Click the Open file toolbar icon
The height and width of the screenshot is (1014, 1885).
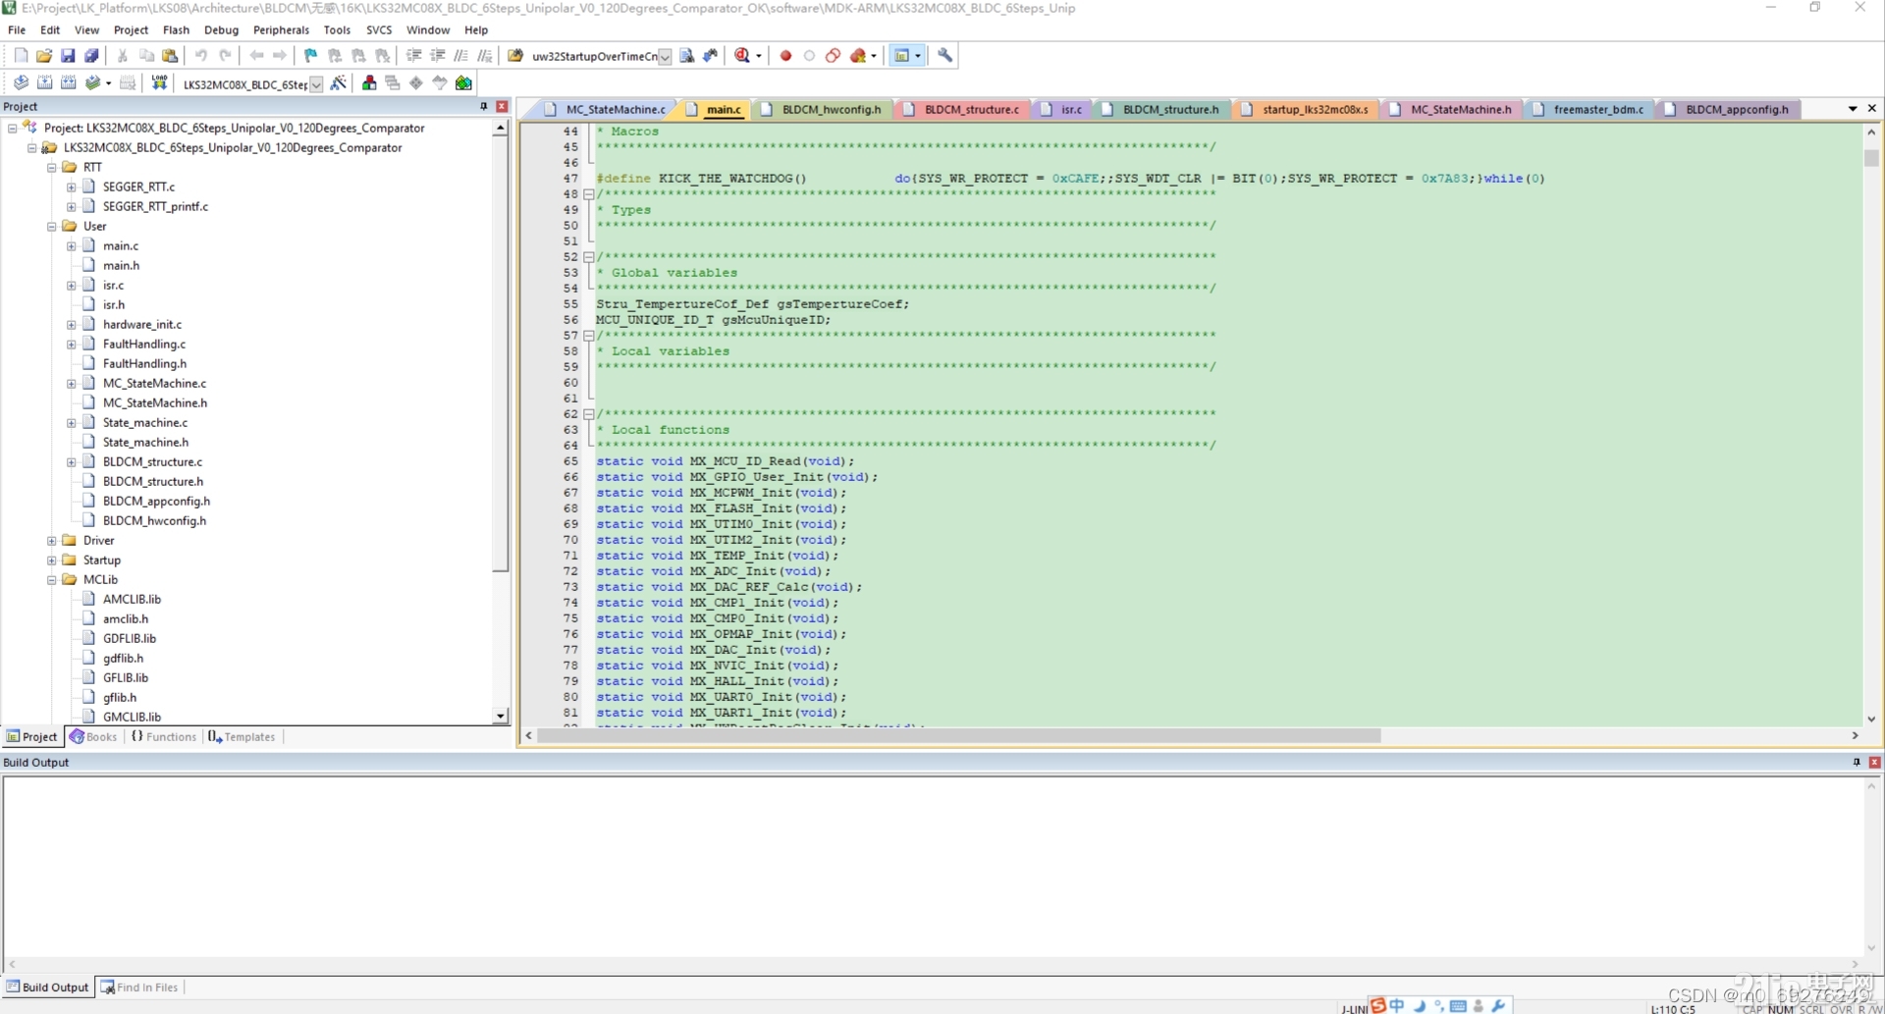tap(44, 56)
